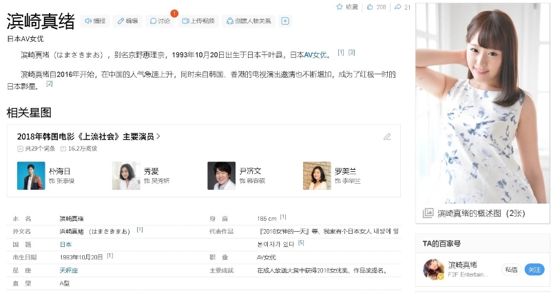This screenshot has height=293, width=551.
Task: Click the 天秤座 zodiac link
Action: (69, 270)
